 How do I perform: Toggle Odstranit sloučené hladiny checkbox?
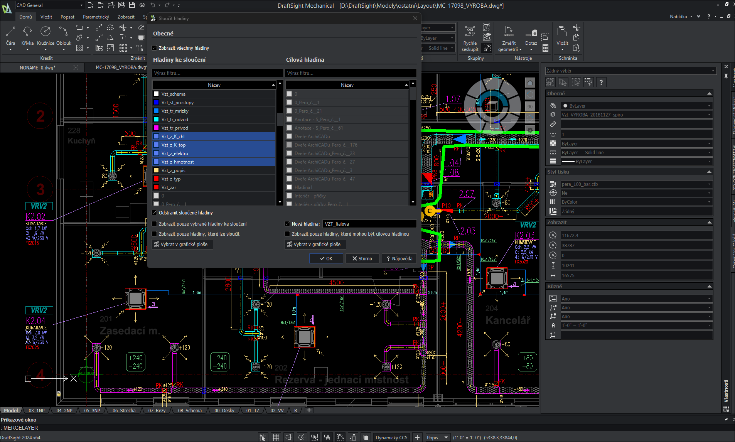(x=155, y=213)
